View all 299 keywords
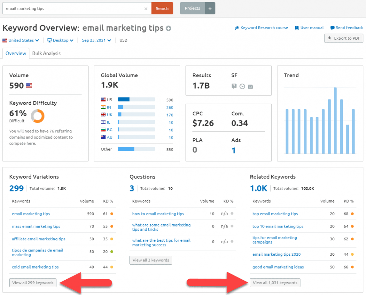The width and height of the screenshot is (366, 295). coord(33,282)
